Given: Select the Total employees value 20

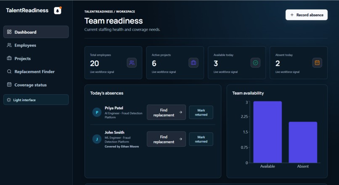Looking at the screenshot, I should [95, 63].
